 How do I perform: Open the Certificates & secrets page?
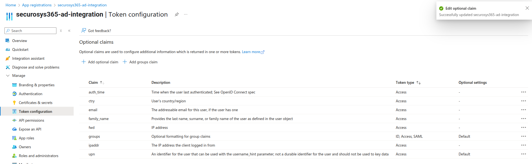pyautogui.click(x=35, y=103)
